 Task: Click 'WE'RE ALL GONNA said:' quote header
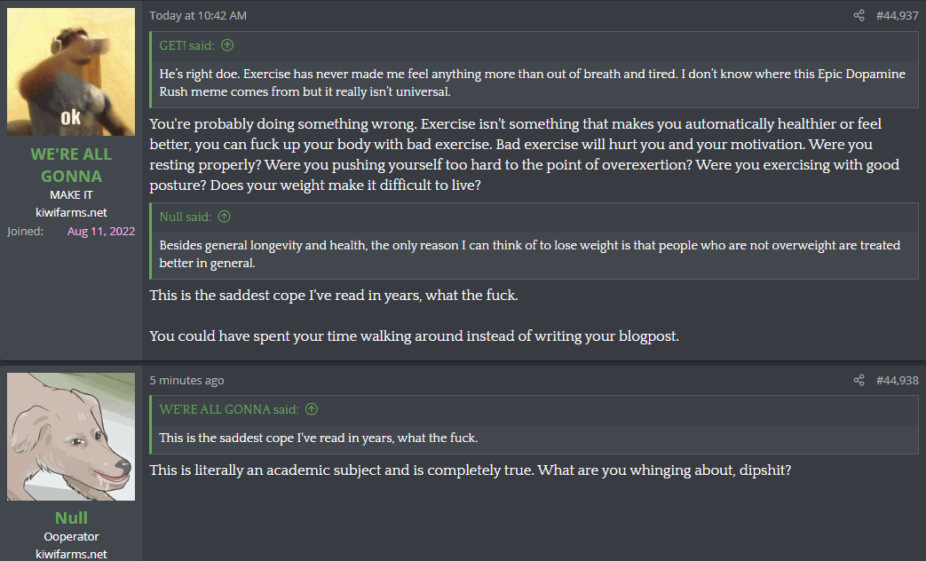pyautogui.click(x=229, y=409)
